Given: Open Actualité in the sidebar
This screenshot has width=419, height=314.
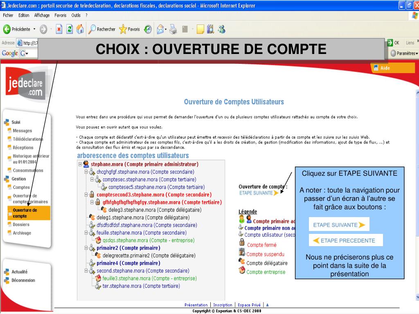Looking at the screenshot, I should [x=20, y=272].
